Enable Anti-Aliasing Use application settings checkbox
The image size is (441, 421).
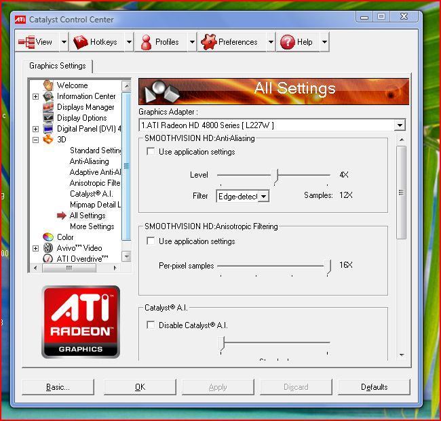click(151, 152)
